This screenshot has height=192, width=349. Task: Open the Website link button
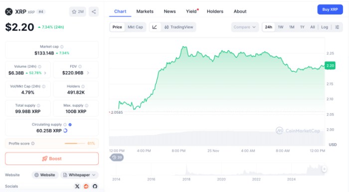point(45,175)
